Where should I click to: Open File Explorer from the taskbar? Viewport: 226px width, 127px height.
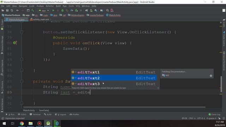pos(31,123)
